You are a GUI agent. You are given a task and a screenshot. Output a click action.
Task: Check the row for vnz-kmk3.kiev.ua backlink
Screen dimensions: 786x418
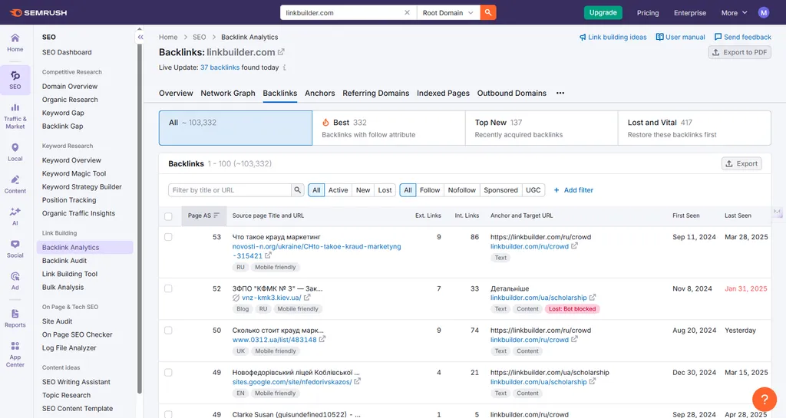[x=168, y=289]
